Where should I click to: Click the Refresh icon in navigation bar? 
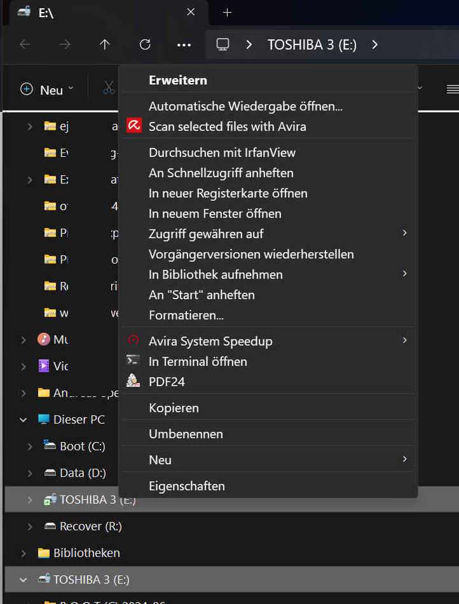(145, 44)
